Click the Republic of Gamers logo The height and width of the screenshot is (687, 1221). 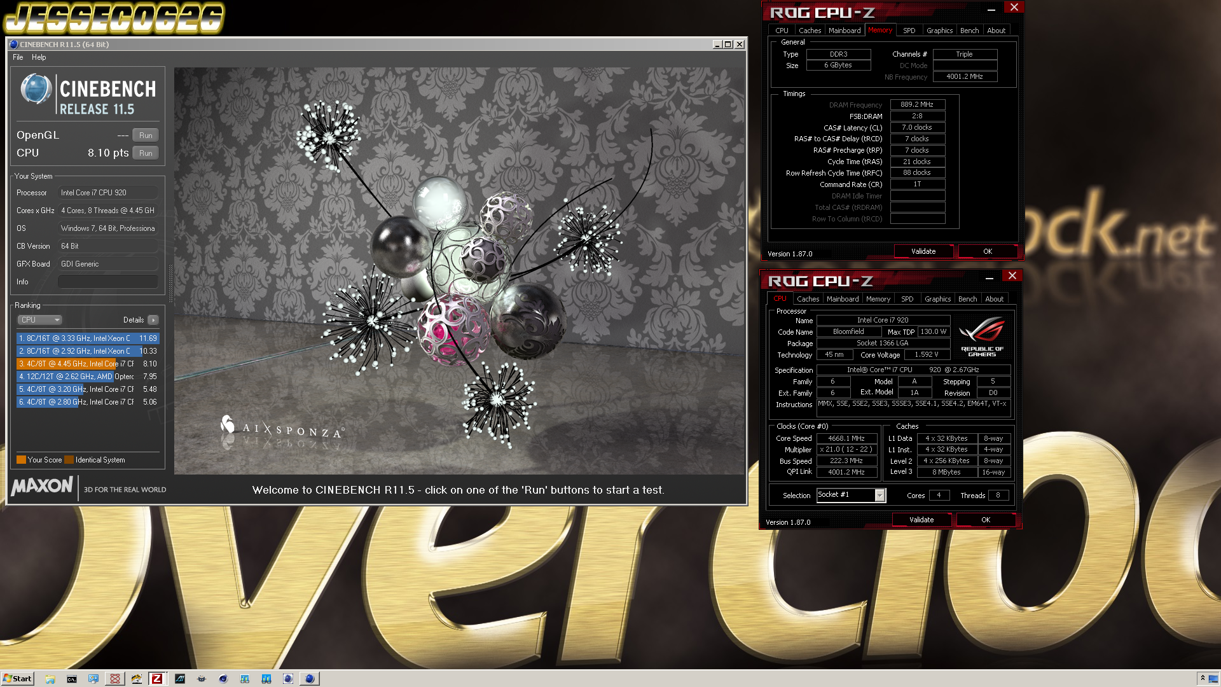tap(982, 337)
